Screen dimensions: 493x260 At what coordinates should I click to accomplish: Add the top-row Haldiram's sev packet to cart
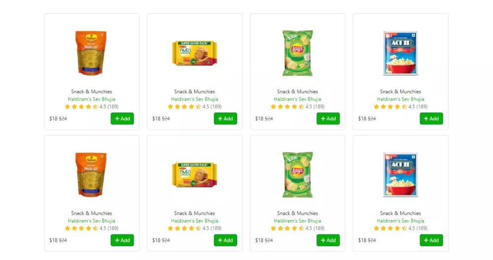122,118
